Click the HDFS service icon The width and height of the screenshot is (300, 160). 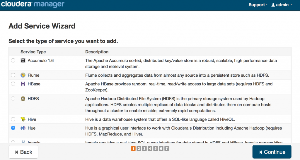coord(23,99)
